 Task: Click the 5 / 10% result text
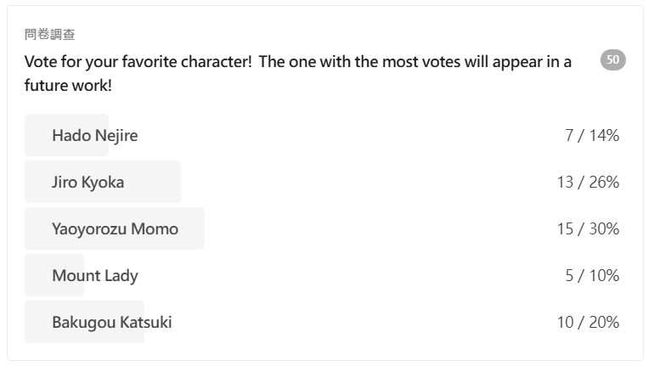(592, 276)
